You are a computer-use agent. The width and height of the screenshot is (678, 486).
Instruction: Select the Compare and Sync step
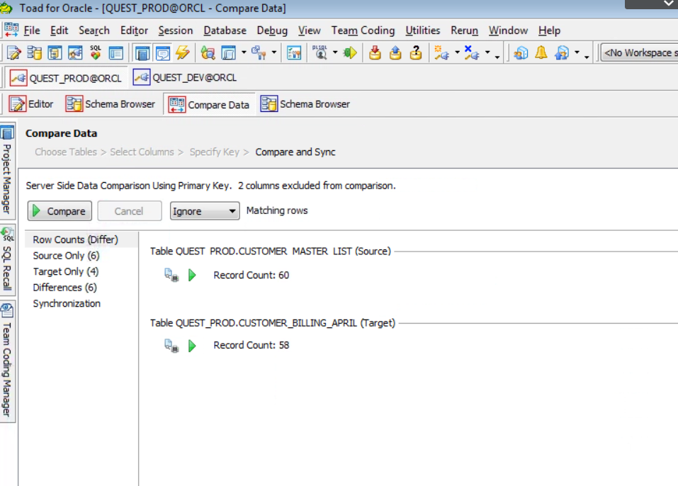295,152
